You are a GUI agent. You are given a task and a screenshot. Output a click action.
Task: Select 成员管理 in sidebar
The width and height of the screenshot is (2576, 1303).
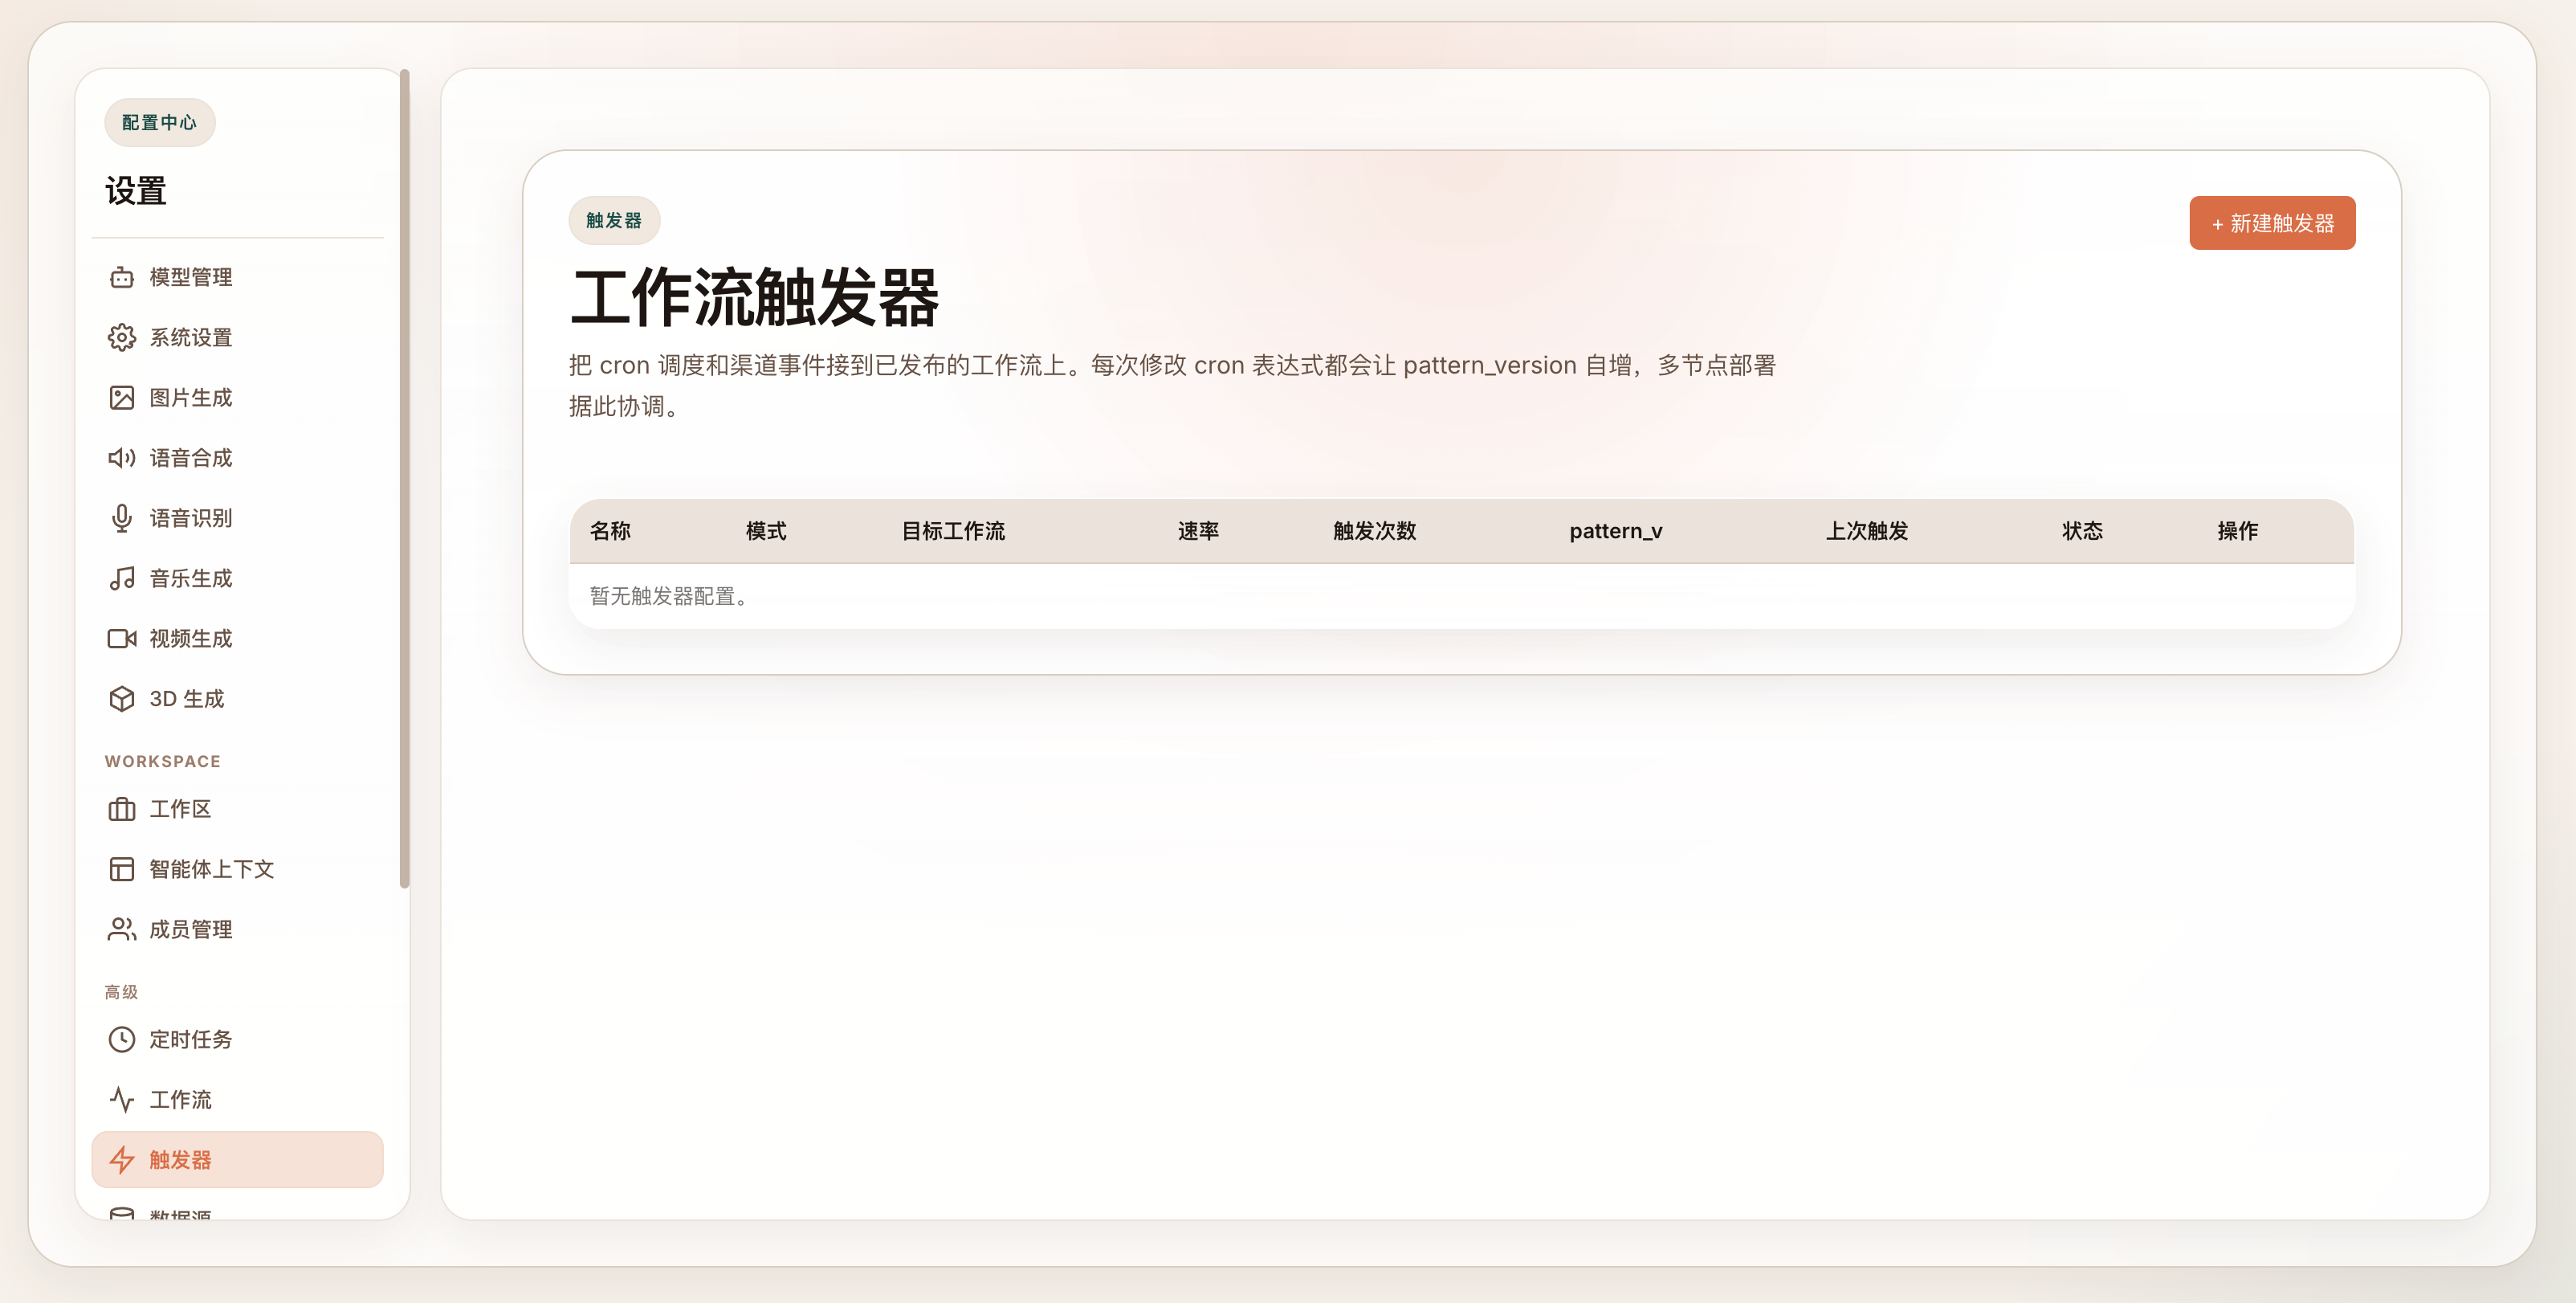pos(237,929)
